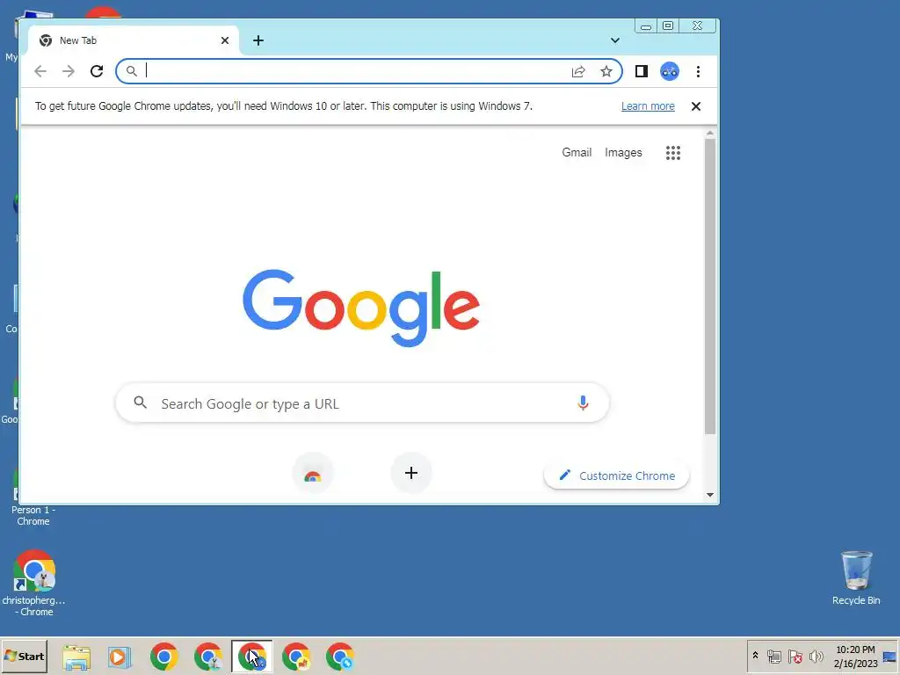
Task: Click the Google logo
Action: [x=361, y=308]
